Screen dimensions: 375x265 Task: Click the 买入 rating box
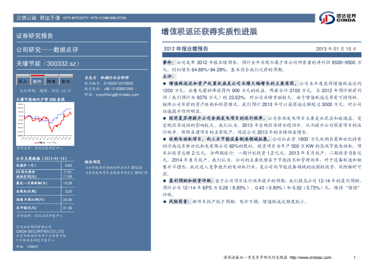(x=22, y=82)
